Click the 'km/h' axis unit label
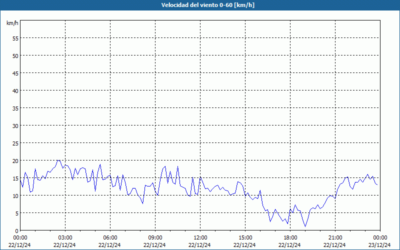This screenshot has height=250, width=400. (12, 23)
